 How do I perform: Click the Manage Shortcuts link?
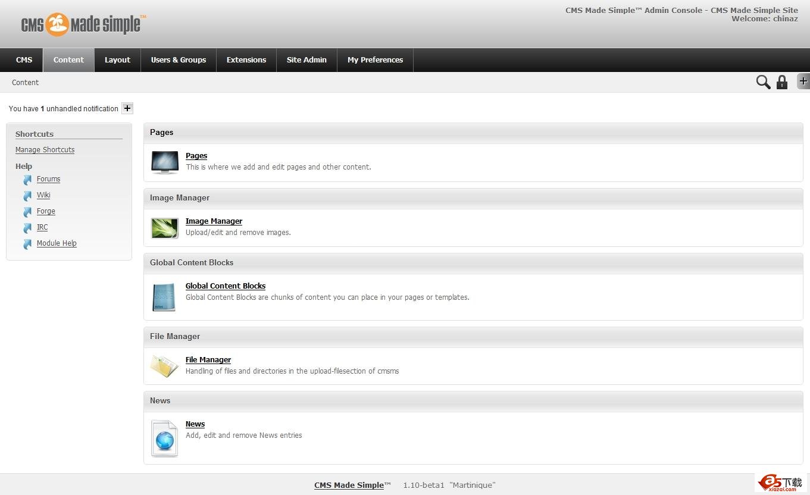coord(45,150)
